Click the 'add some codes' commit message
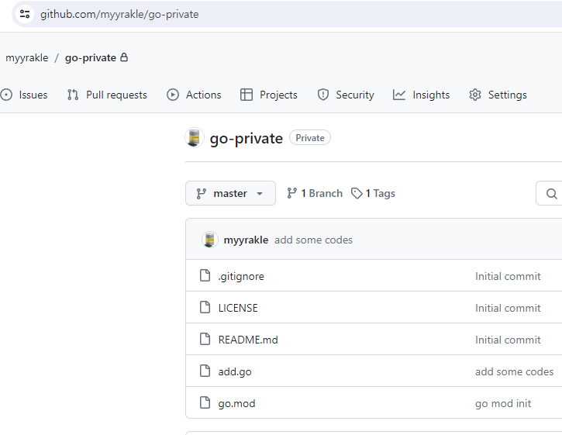The width and height of the screenshot is (562, 435). [313, 240]
